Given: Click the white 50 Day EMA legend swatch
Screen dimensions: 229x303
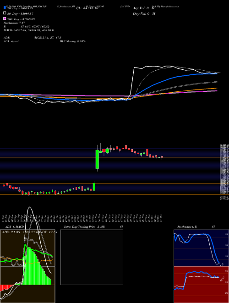Looking at the screenshot, I should click(5, 13).
